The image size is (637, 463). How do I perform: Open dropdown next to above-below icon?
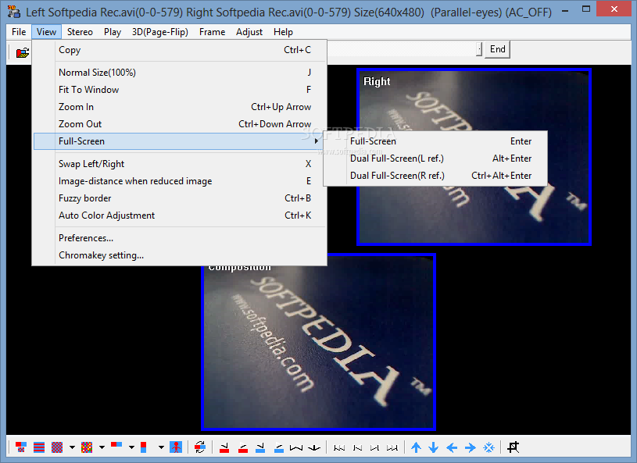tap(161, 447)
